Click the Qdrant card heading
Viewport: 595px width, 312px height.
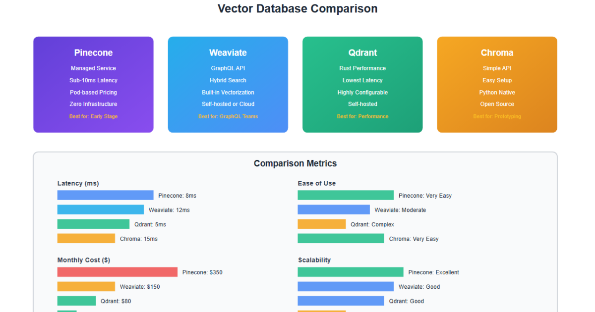pyautogui.click(x=362, y=53)
